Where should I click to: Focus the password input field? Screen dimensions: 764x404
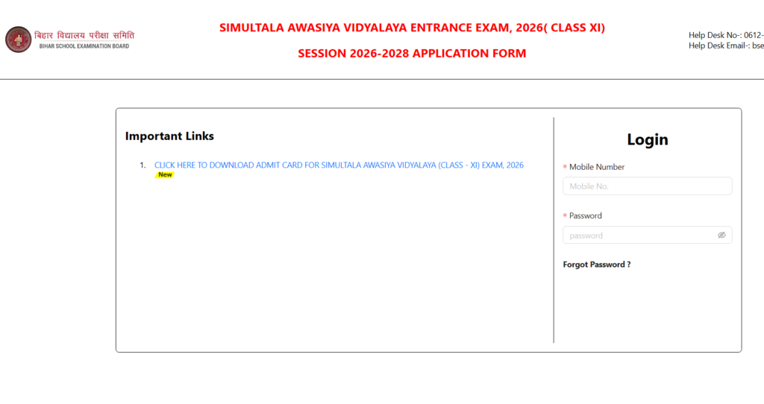pyautogui.click(x=647, y=235)
